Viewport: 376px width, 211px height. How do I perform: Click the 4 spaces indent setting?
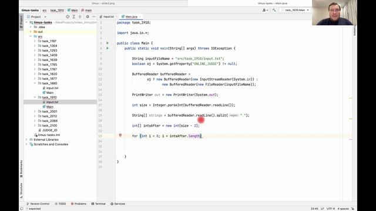click(x=343, y=209)
